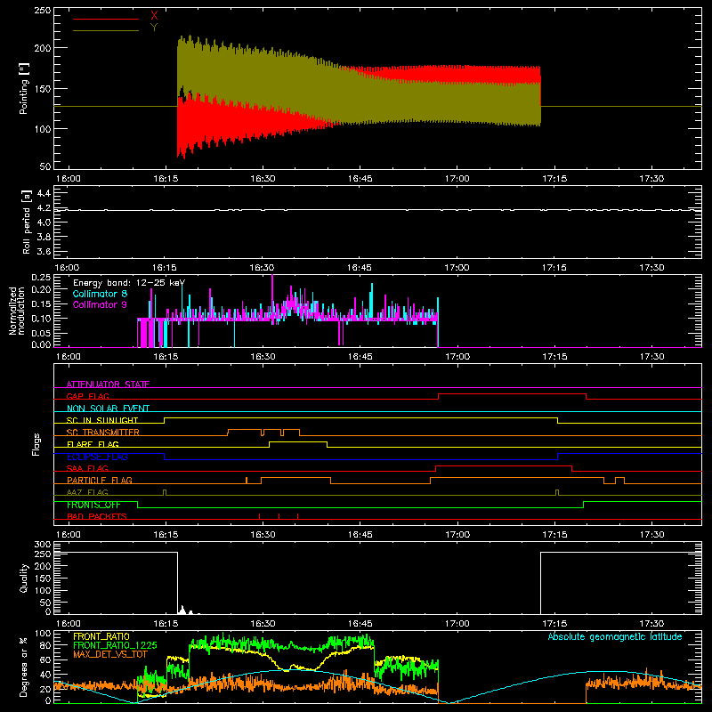
Task: Click the 16:45 time label under modulation plot
Action: pyautogui.click(x=360, y=357)
